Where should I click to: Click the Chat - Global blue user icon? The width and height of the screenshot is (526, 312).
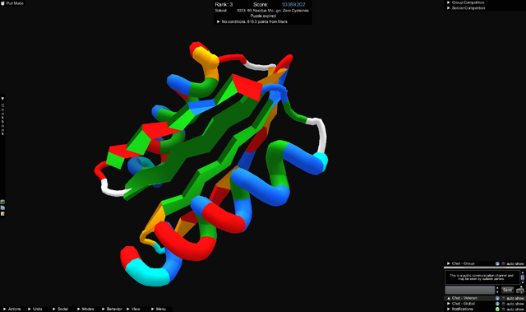tap(497, 304)
